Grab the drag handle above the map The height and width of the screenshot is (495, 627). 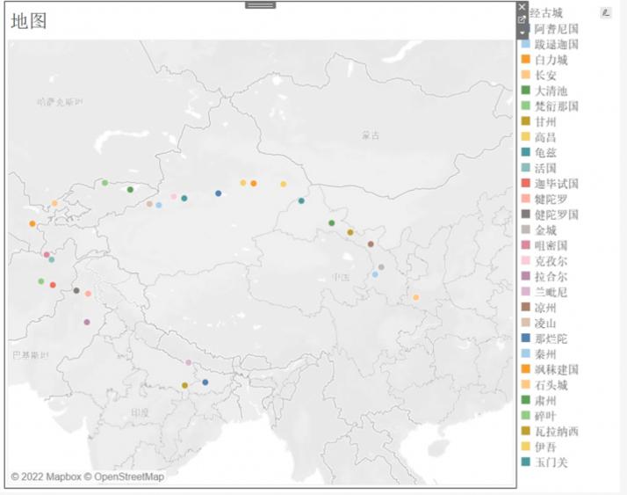pos(260,5)
